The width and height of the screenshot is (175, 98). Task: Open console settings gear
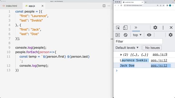(171, 35)
